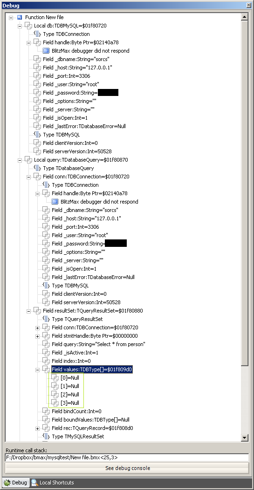Select Field rec:TQueryRecord=$01f808d0 row
254x490 pixels.
tap(92, 428)
